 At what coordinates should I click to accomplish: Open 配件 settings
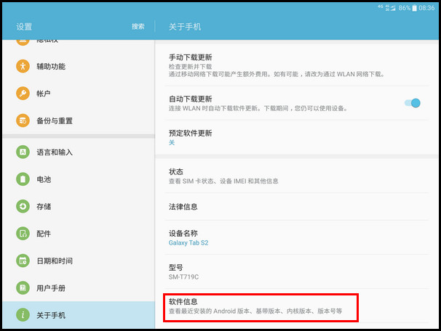[79, 234]
